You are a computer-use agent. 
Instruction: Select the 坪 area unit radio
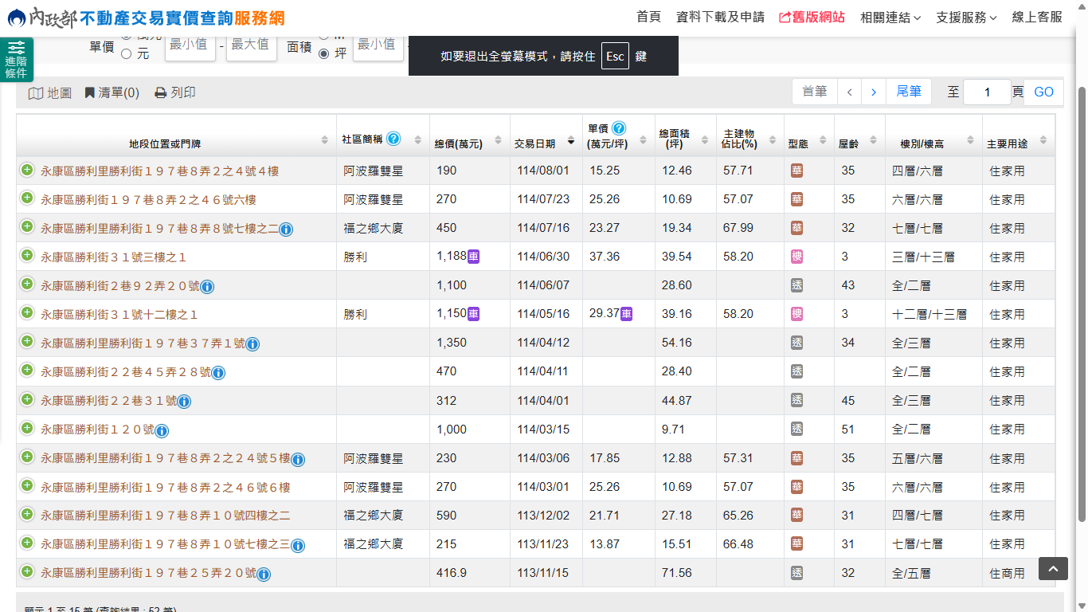pyautogui.click(x=324, y=54)
